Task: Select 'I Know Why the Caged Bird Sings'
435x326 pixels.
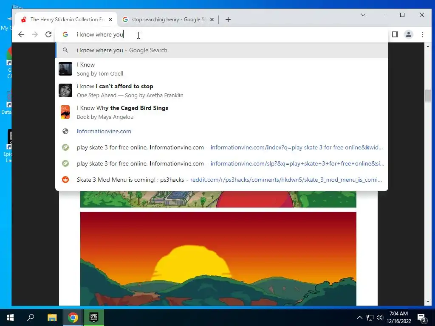Action: 222,112
